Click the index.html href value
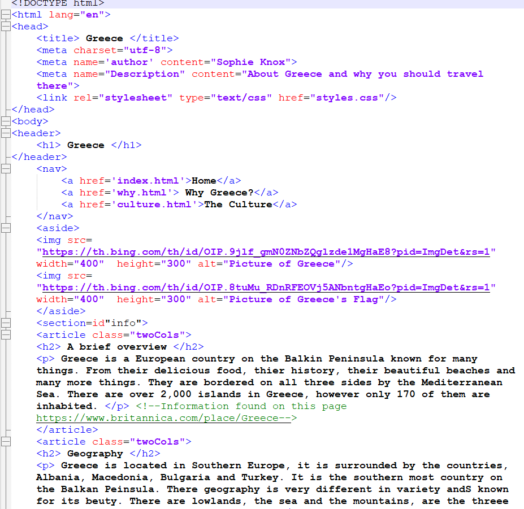 148,181
